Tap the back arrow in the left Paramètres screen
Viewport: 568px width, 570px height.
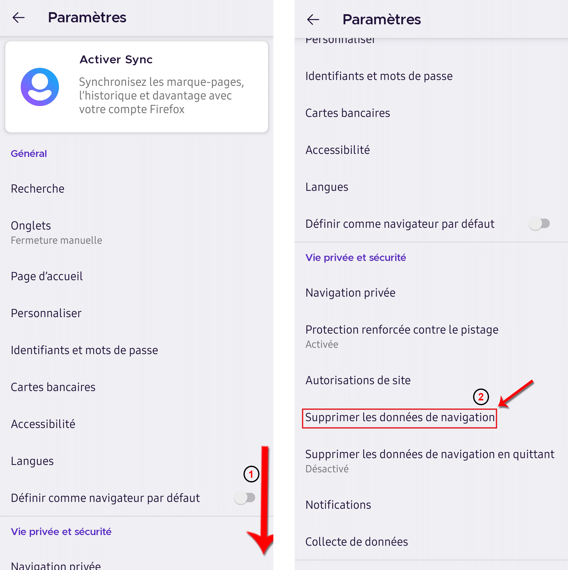coord(18,18)
